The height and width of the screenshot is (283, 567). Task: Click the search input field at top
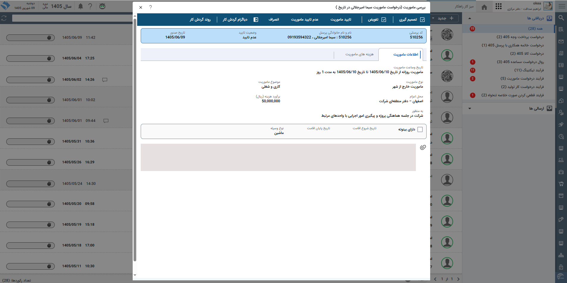[x=73, y=18]
